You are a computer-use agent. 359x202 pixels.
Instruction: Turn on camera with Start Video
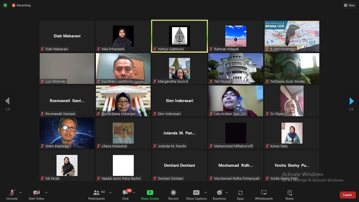[36, 195]
